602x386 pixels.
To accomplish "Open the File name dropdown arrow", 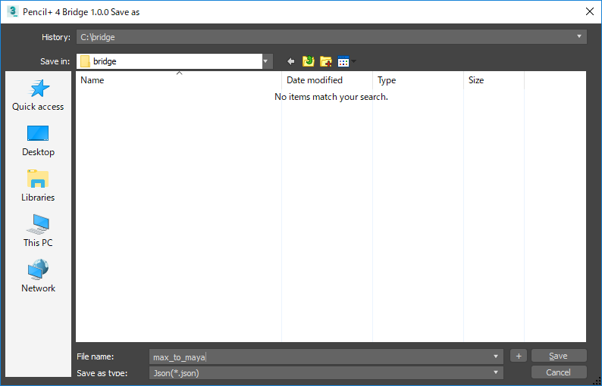I will tap(496, 356).
